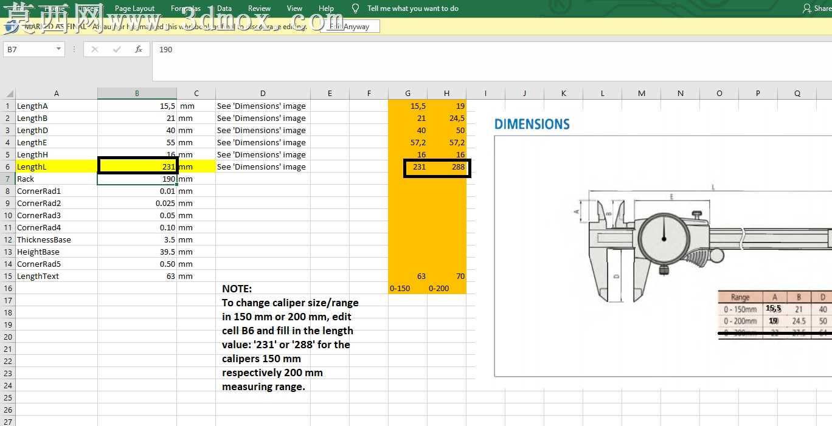Viewport: 832px width, 426px height.
Task: Select cell LengthL in yellow row
Action: coord(57,167)
